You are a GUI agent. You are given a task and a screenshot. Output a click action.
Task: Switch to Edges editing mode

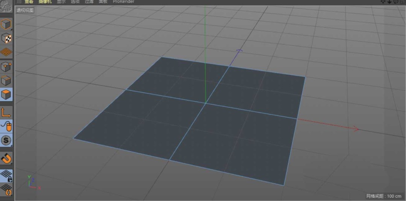point(6,81)
